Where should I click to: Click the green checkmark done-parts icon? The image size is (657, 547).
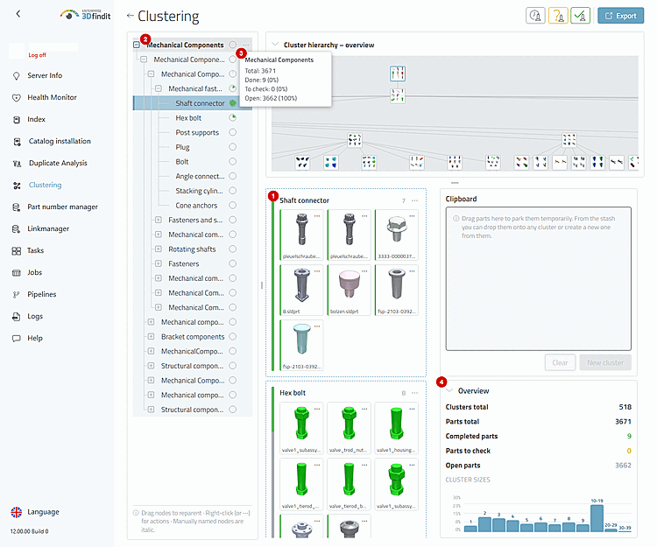(x=580, y=16)
